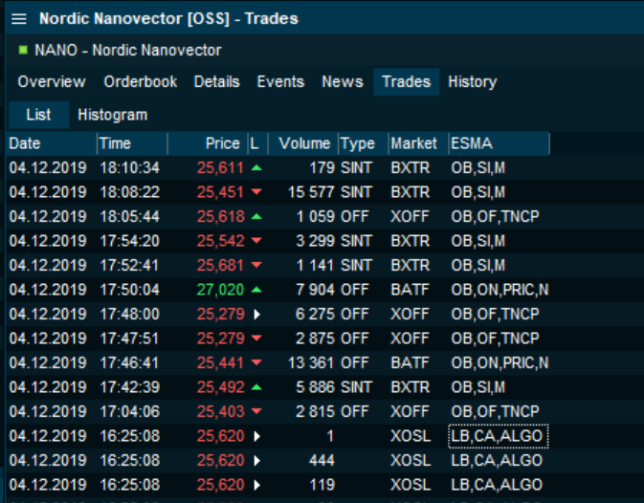644x503 pixels.
Task: Click the down arrow on the 17:54:20 trade
Action: pos(256,240)
